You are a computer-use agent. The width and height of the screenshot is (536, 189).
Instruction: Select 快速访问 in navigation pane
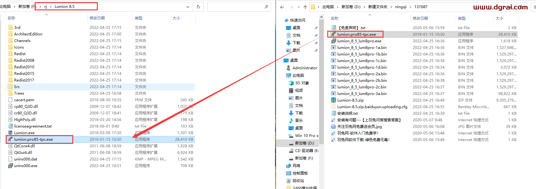tap(297, 20)
